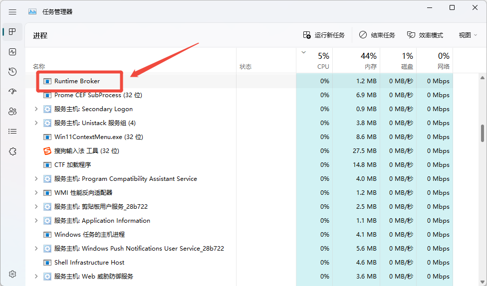Image resolution: width=487 pixels, height=286 pixels.
Task: Sort processes by CPU column header
Action: point(314,60)
